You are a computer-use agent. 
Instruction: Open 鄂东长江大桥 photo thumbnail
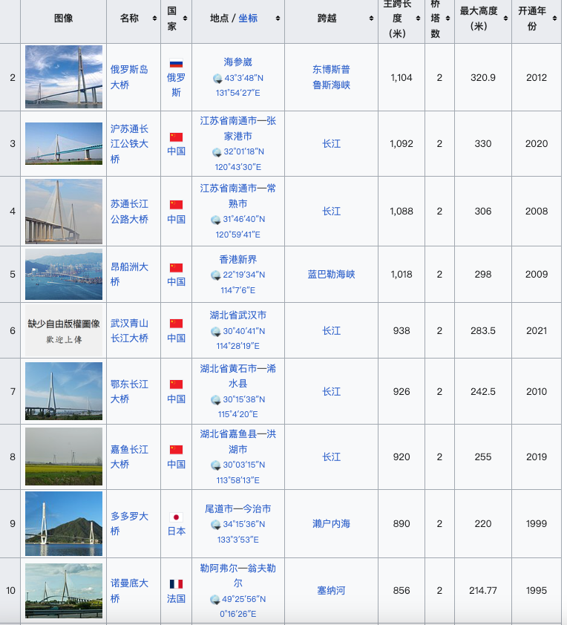[64, 391]
